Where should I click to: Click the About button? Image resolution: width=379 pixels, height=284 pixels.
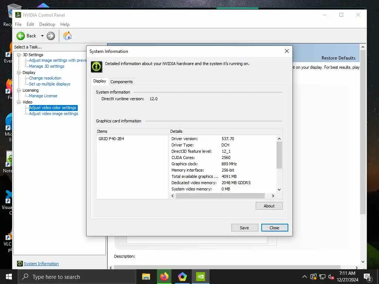coord(269,206)
